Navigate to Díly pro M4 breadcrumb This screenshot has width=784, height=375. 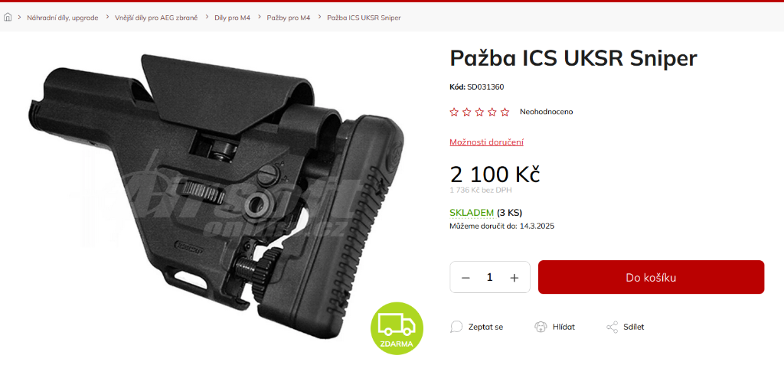(232, 18)
